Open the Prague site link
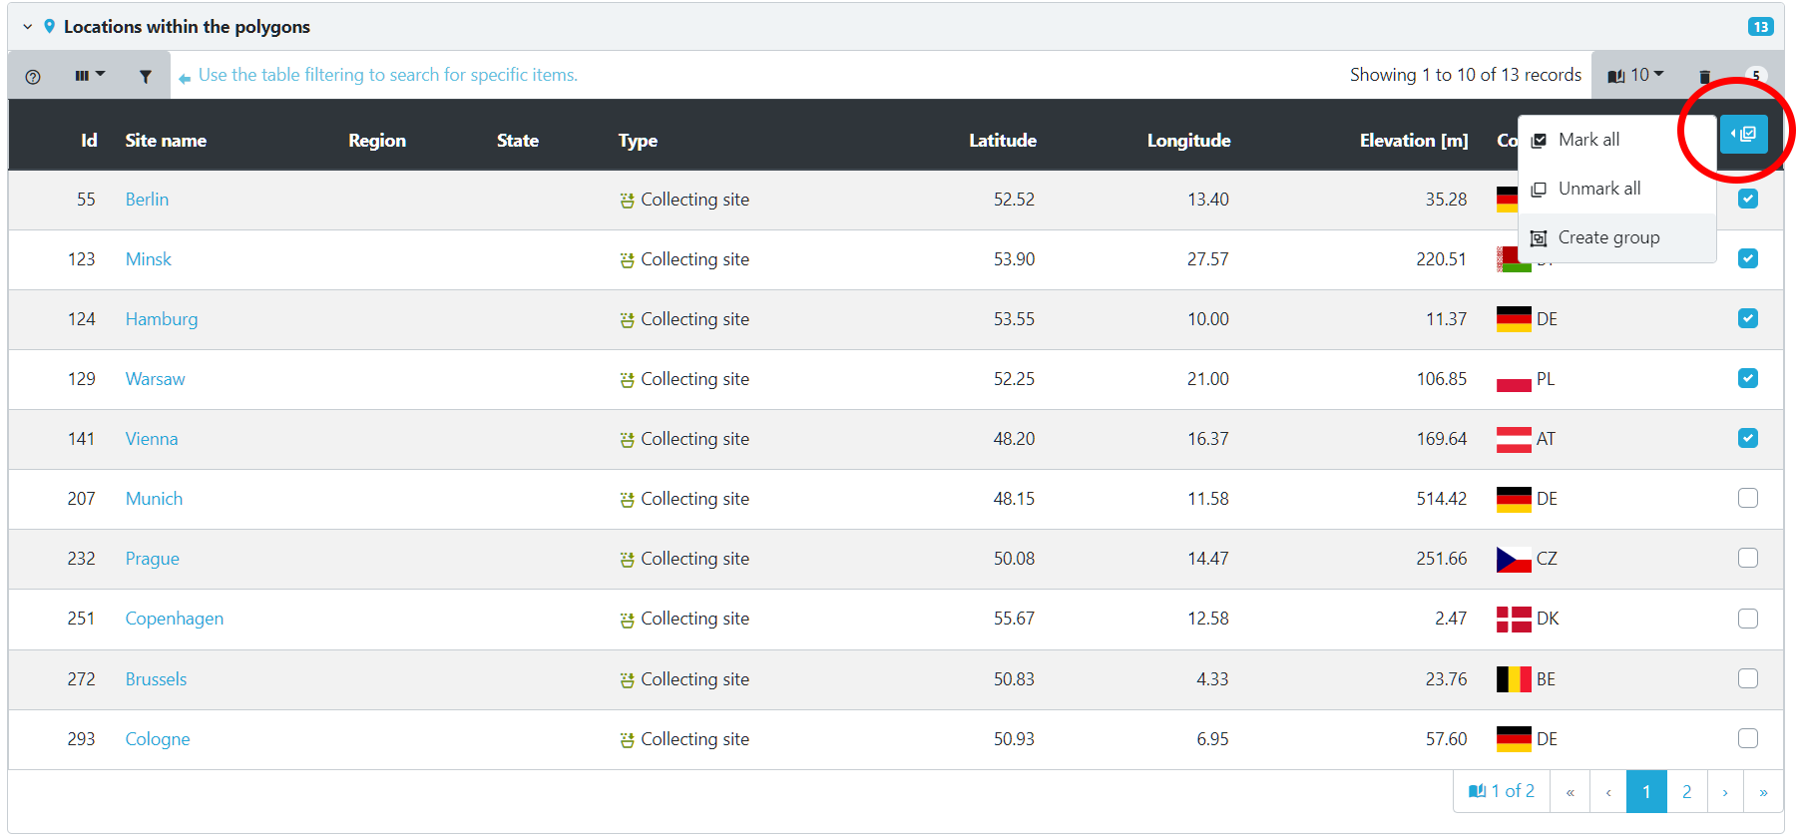This screenshot has width=1796, height=840. [152, 559]
